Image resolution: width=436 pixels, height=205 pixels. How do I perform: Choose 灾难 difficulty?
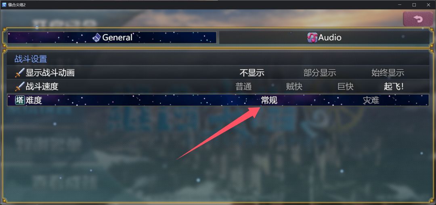pos(371,100)
